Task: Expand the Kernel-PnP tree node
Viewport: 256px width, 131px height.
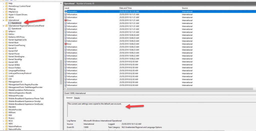Action: tap(3, 51)
